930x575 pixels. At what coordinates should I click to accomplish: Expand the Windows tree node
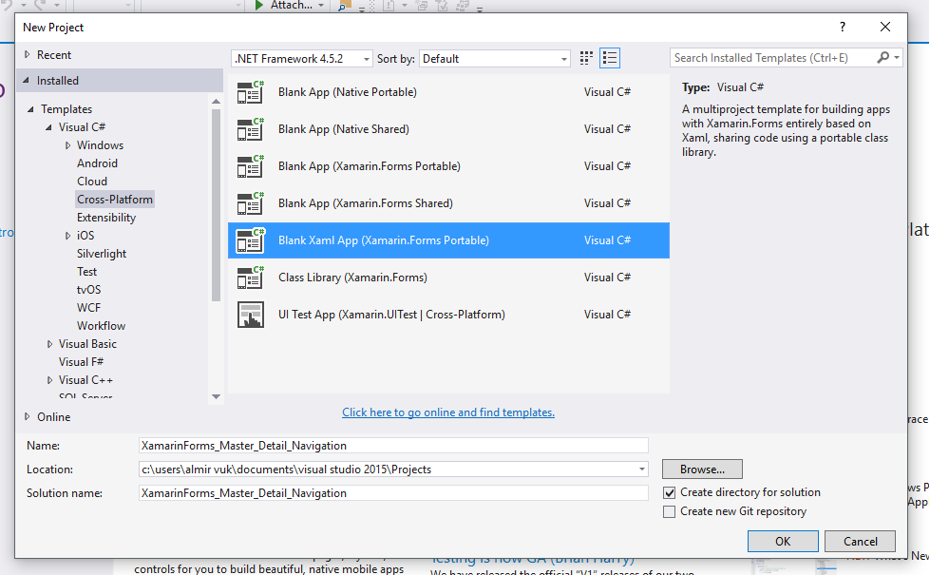point(67,145)
